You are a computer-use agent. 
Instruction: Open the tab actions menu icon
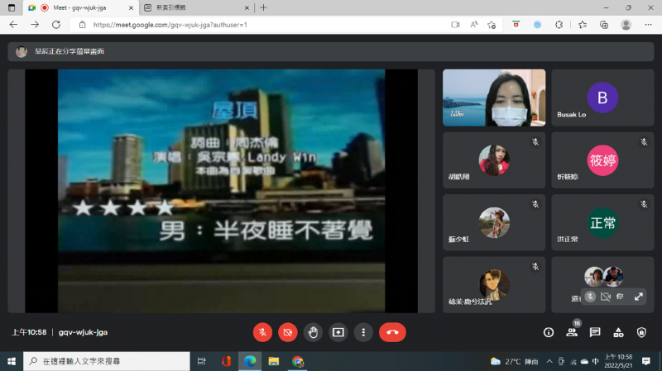[x=12, y=7]
